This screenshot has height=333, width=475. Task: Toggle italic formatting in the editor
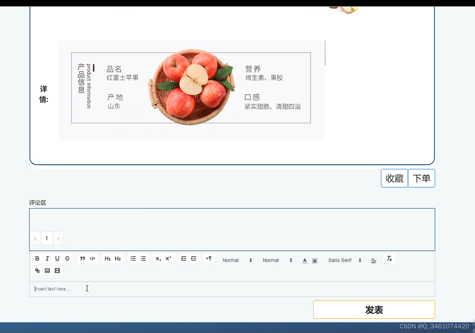pos(47,259)
